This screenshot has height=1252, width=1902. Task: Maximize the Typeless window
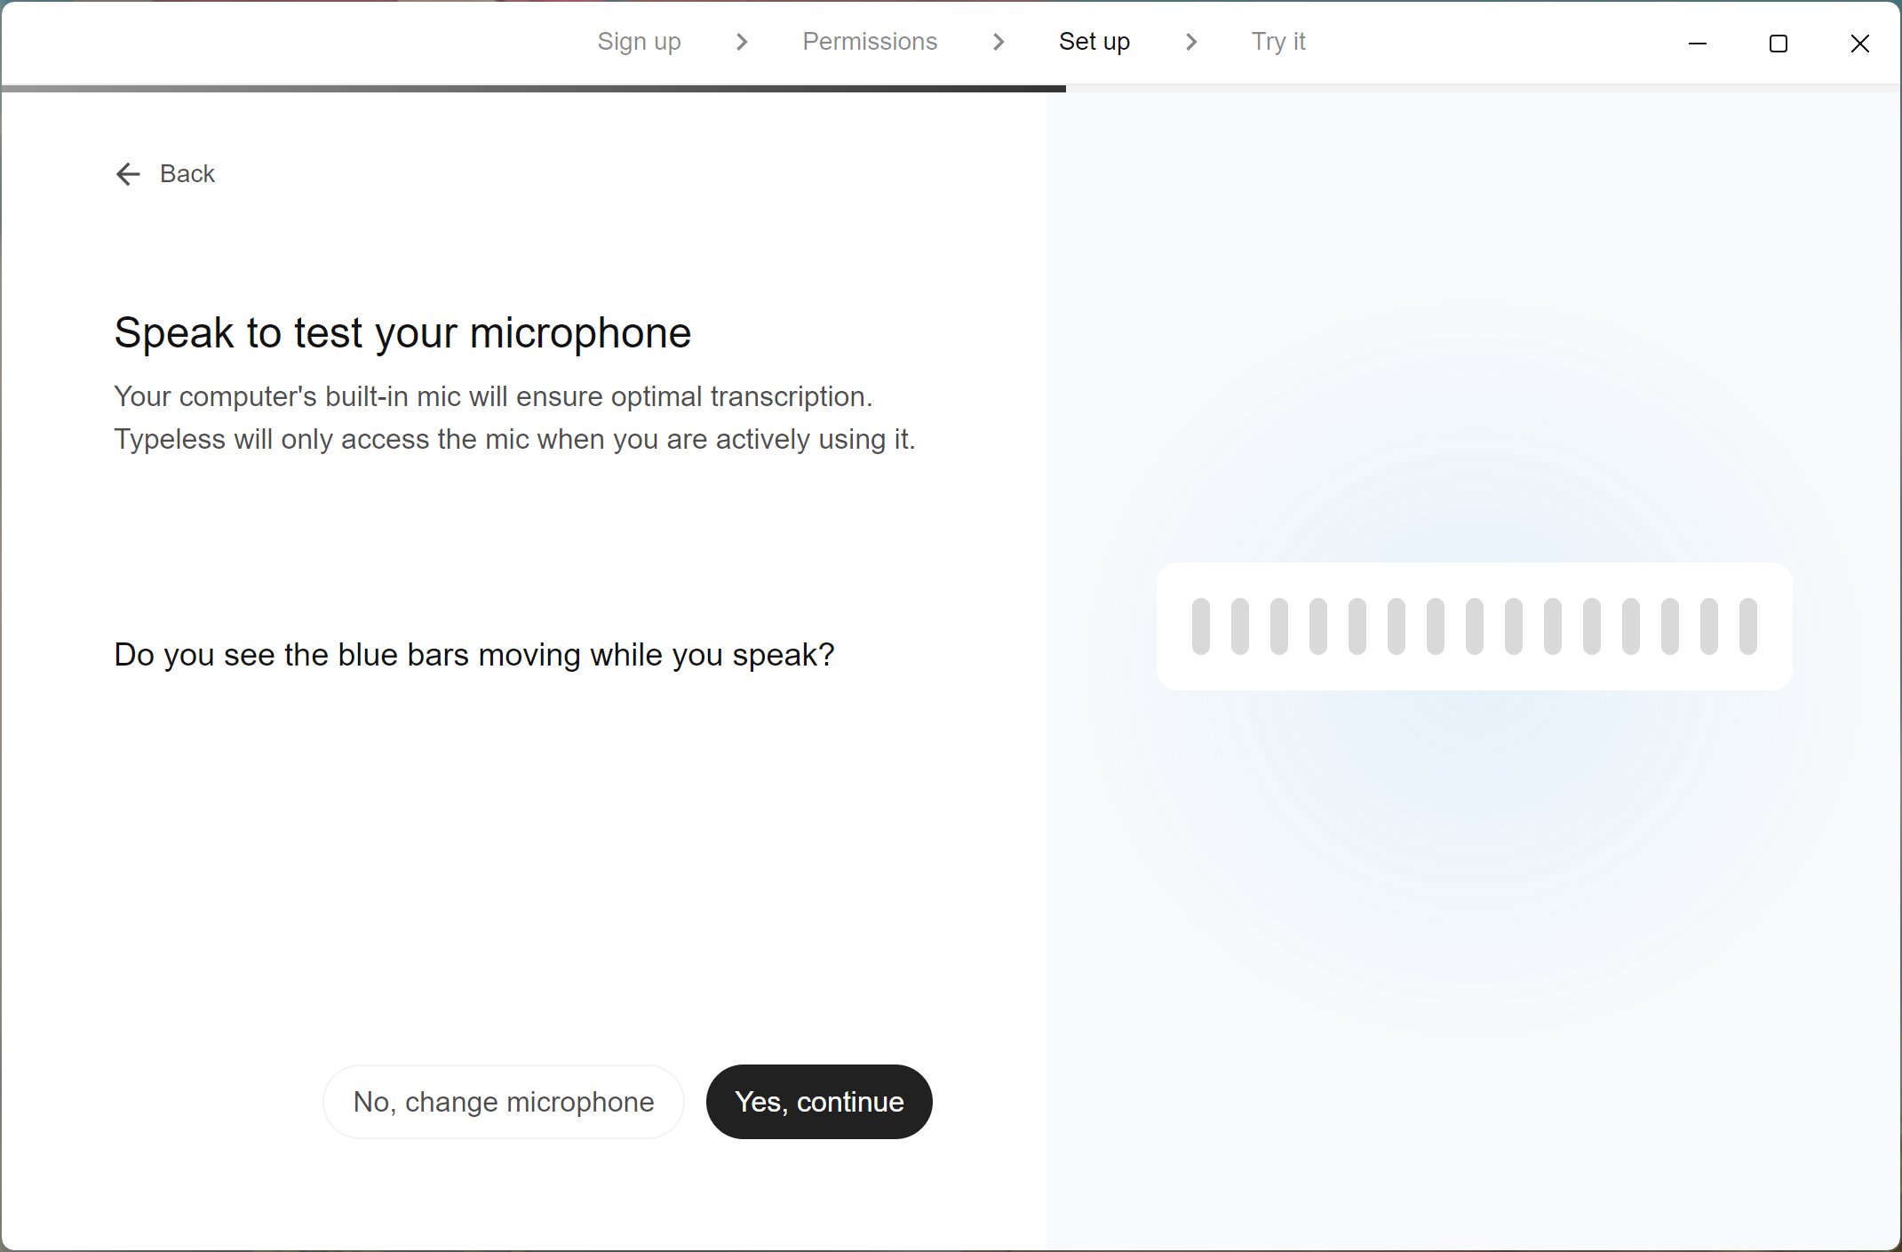[x=1778, y=44]
